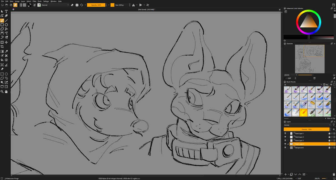Screen dimensions: 336x180
Task: Open the Filter menu
Action: point(34,1)
